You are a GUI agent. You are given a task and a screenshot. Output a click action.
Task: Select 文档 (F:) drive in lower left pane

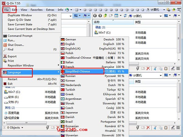click(11, 102)
